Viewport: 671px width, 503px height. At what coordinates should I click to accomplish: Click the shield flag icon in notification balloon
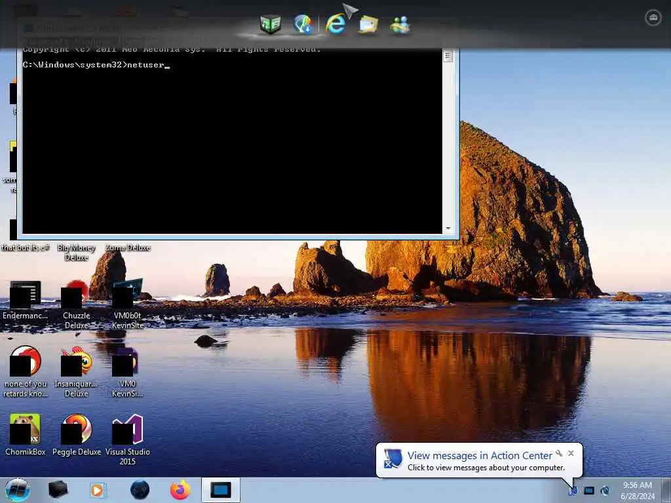pyautogui.click(x=393, y=458)
